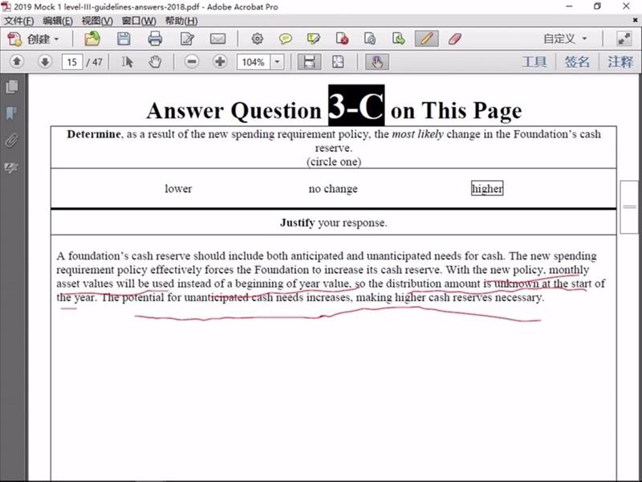Open the 编辑(E) menu
The width and height of the screenshot is (642, 482).
click(58, 21)
